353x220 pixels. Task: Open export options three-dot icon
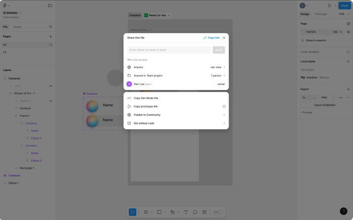coord(341,98)
